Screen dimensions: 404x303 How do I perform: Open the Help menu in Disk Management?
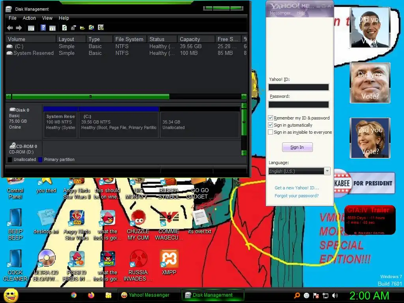click(64, 18)
